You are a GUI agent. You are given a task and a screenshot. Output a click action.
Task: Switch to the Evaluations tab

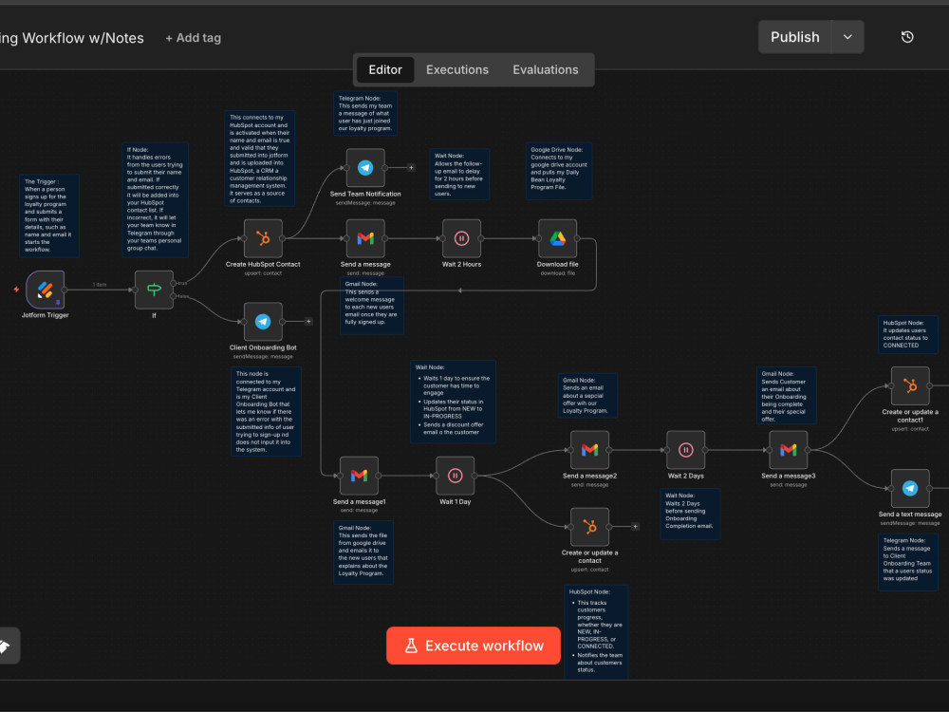coord(546,69)
